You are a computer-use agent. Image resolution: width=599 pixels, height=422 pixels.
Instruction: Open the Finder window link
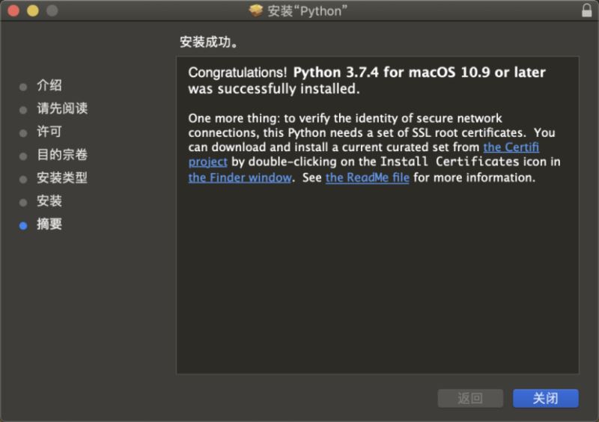(240, 177)
